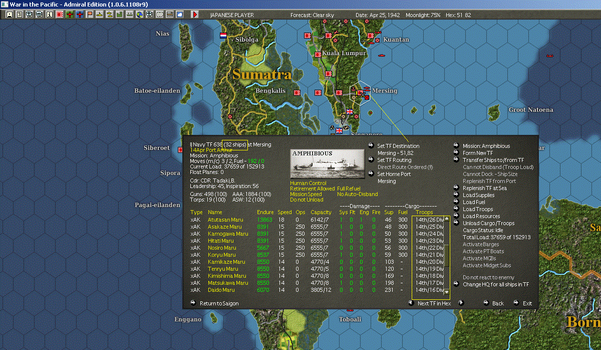Click the Japanese rising sun flag icon
Screen dimensions: 601x350
(x=60, y=15)
